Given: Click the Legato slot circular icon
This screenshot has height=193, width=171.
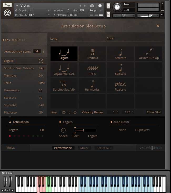Looking at the screenshot, I should (41, 61).
